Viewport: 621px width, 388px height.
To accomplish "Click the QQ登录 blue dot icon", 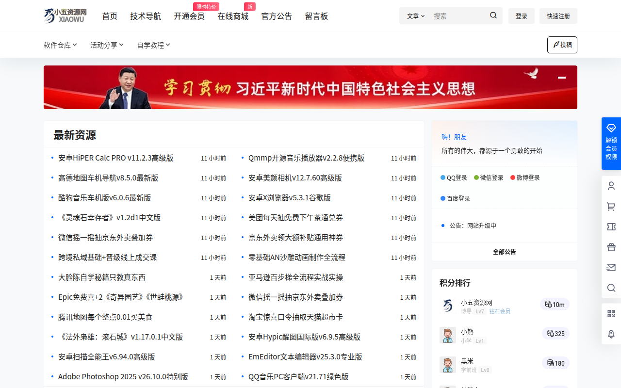I will pyautogui.click(x=443, y=178).
